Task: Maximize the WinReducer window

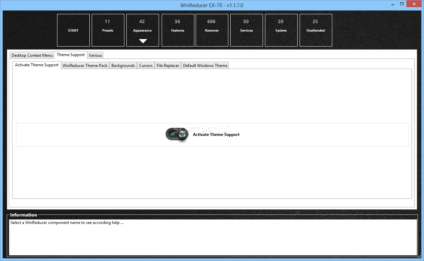Action: pos(402,3)
